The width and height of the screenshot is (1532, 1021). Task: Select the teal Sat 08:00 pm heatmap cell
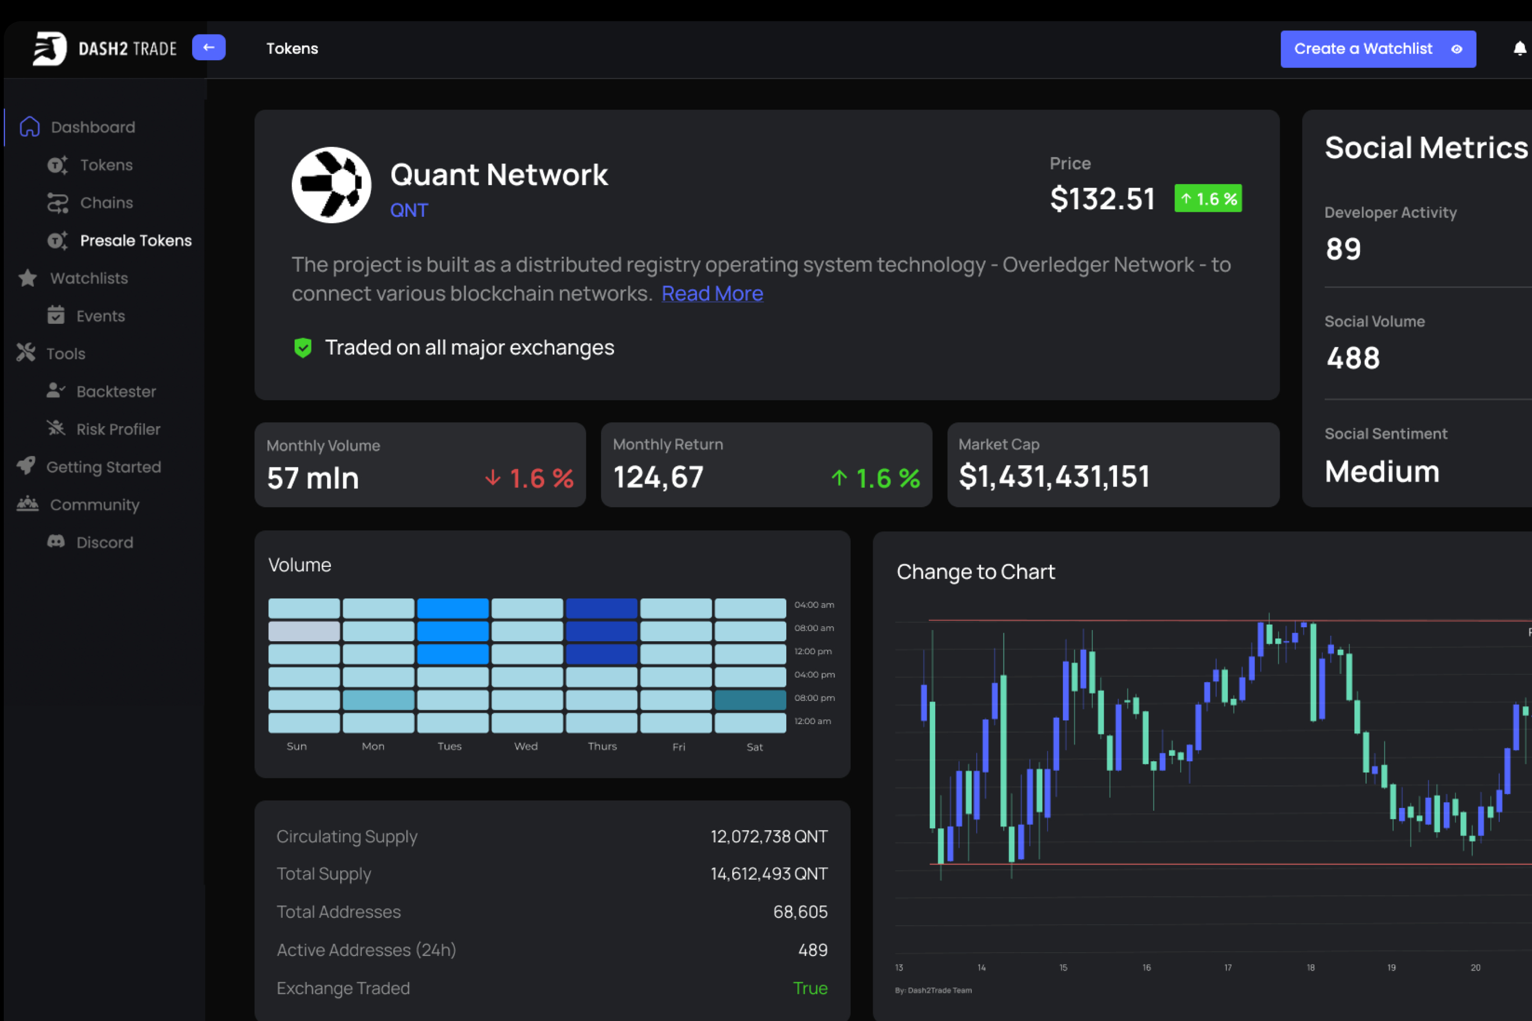click(x=750, y=700)
